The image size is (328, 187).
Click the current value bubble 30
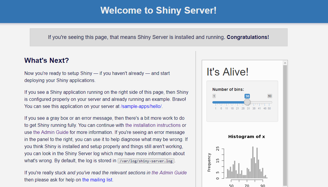pos(247,96)
